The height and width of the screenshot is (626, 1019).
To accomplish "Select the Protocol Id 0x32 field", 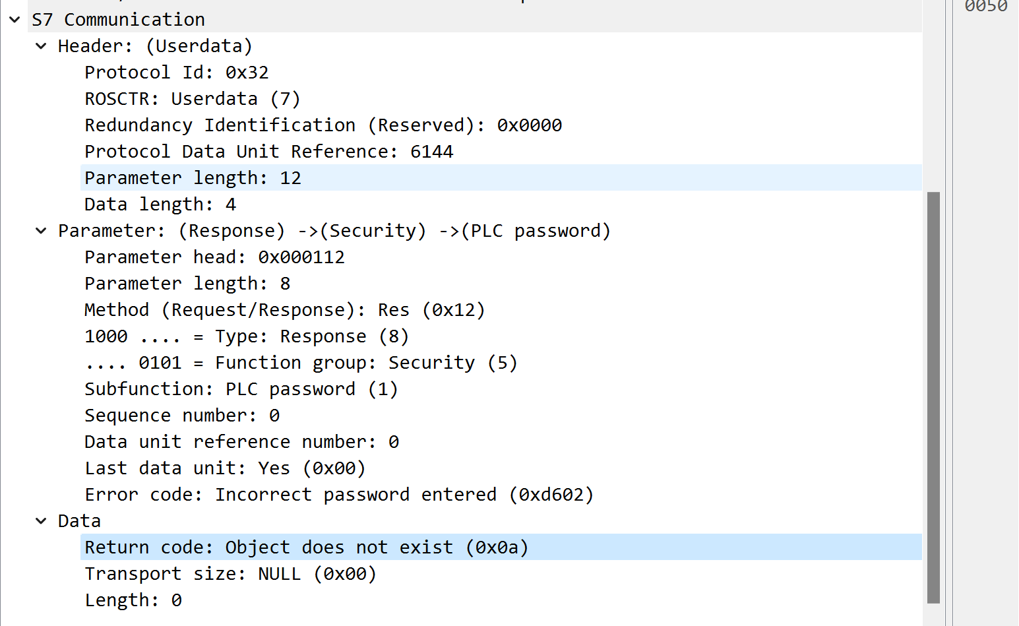I will [x=176, y=73].
